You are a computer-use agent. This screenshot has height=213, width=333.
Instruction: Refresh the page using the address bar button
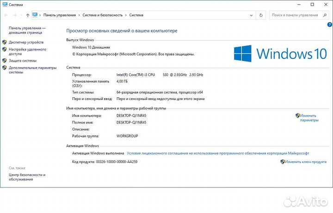pos(262,15)
